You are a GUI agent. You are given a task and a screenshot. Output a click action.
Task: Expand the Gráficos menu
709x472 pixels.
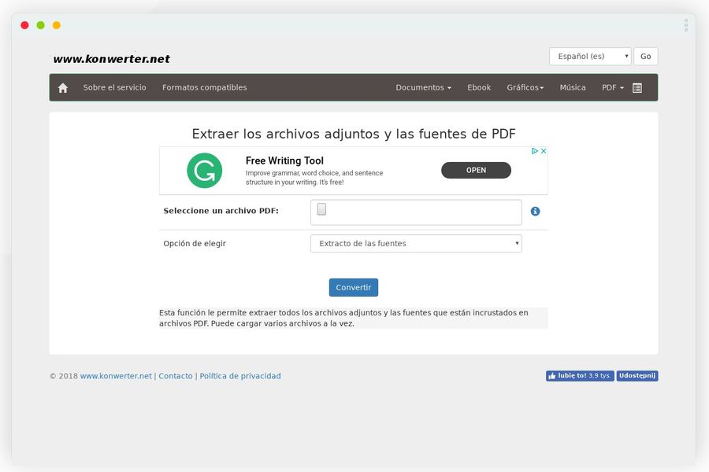click(525, 87)
